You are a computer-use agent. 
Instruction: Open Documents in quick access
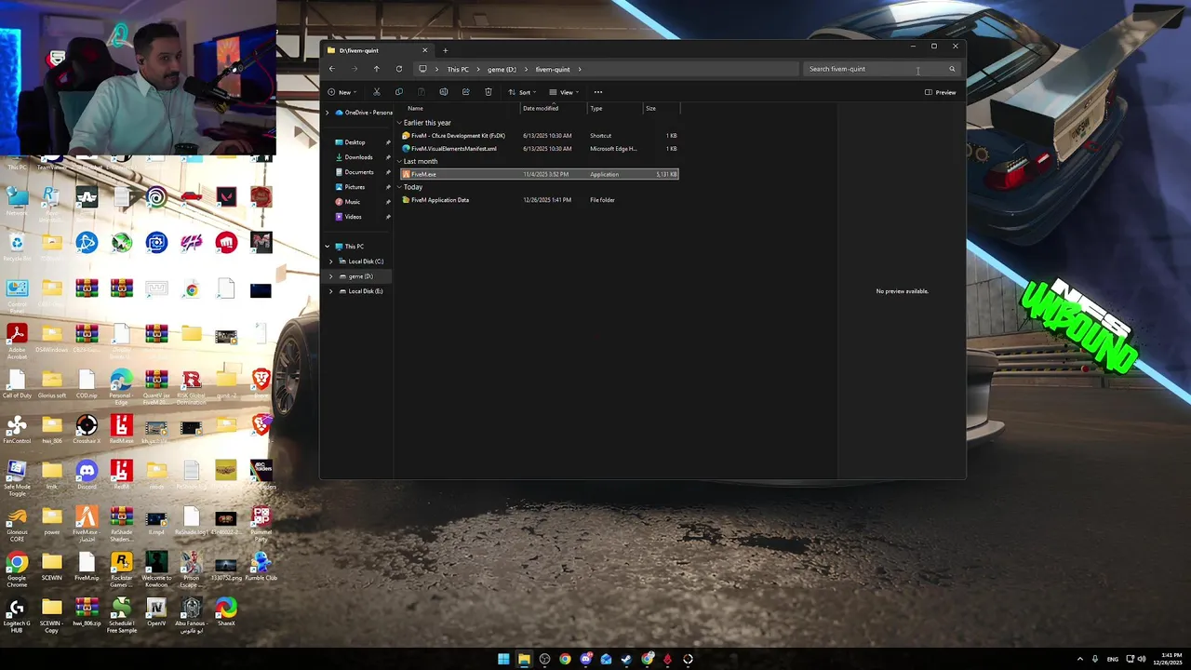(357, 172)
